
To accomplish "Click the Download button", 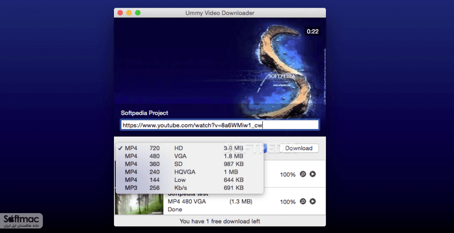I will tap(299, 148).
